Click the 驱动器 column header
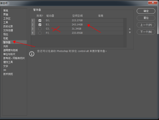 [50, 16]
